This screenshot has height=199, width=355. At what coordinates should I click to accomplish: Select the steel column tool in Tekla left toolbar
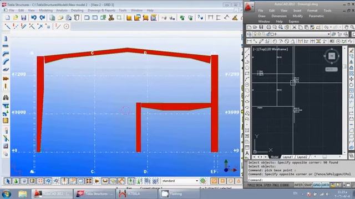click(x=6, y=39)
